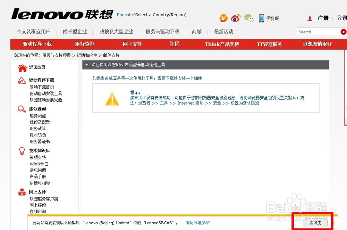Select the 社区 tab
The height and width of the screenshot is (230, 347).
(175, 44)
